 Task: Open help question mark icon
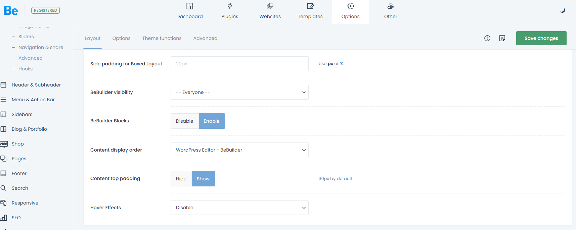(487, 38)
